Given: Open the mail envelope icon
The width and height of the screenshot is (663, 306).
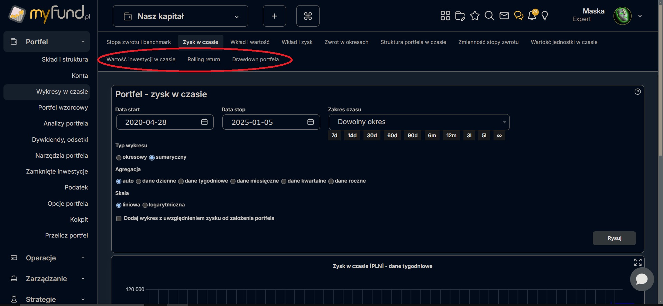Looking at the screenshot, I should click(504, 16).
